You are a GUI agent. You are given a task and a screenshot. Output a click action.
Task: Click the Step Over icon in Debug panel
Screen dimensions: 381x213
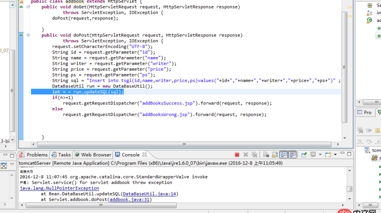pyautogui.click(x=369, y=141)
